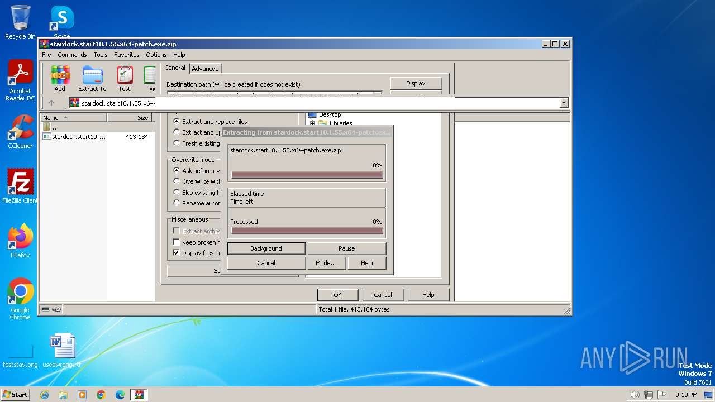
Task: Open the Favorites menu
Action: 127,55
